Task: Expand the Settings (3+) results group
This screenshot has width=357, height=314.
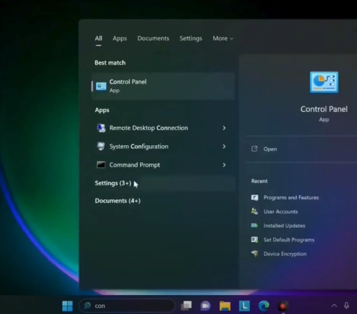Action: click(113, 183)
